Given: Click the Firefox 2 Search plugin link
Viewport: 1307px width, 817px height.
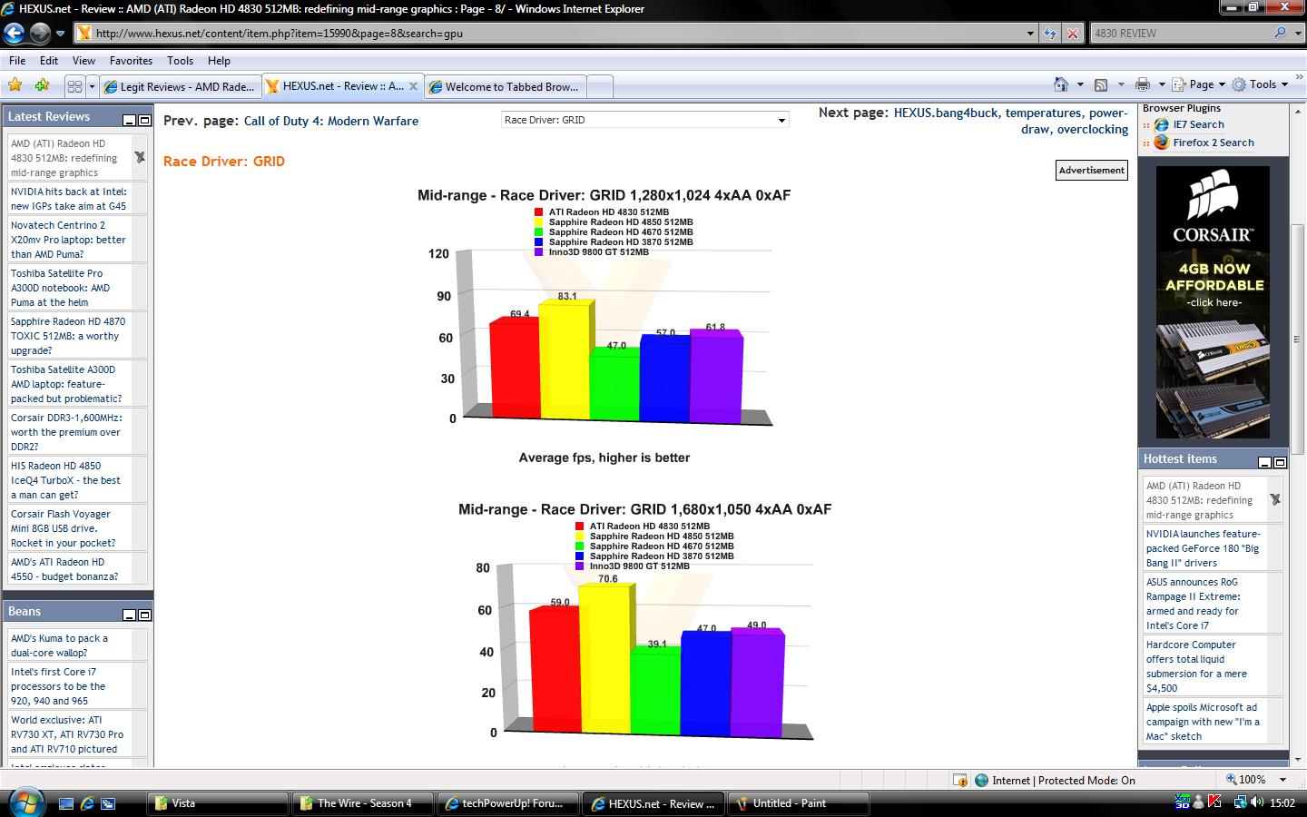Looking at the screenshot, I should tap(1214, 143).
